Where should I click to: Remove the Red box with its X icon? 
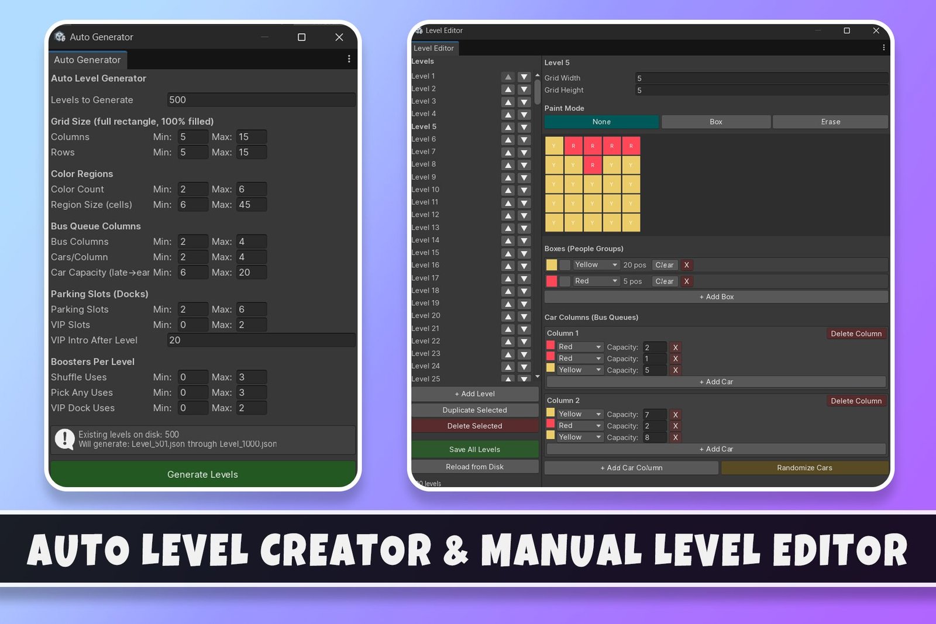coord(686,281)
